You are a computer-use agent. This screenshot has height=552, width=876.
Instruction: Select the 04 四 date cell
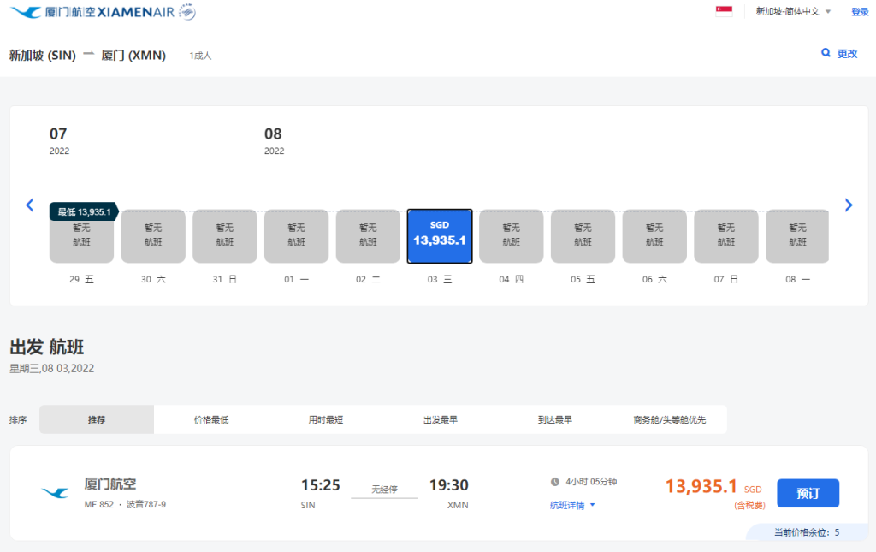512,236
